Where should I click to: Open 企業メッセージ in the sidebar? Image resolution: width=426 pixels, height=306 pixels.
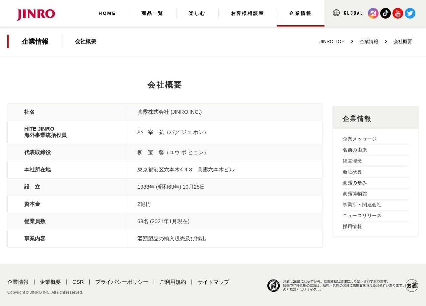(x=360, y=139)
